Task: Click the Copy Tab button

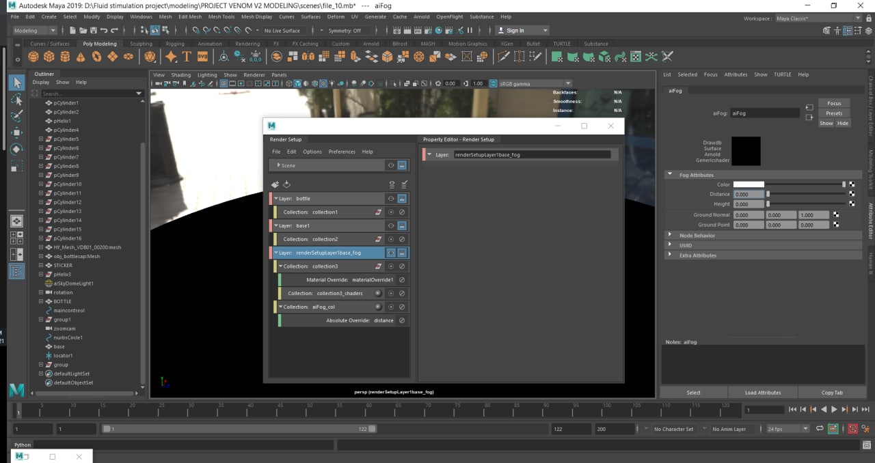Action: [832, 393]
